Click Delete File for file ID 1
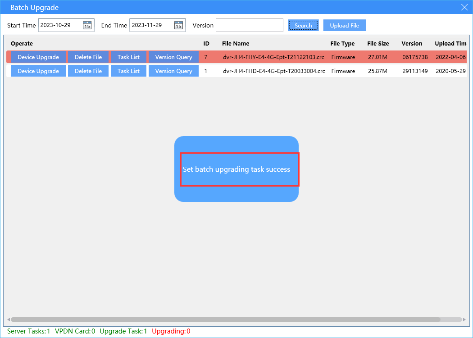Image resolution: width=473 pixels, height=338 pixels. pos(88,71)
